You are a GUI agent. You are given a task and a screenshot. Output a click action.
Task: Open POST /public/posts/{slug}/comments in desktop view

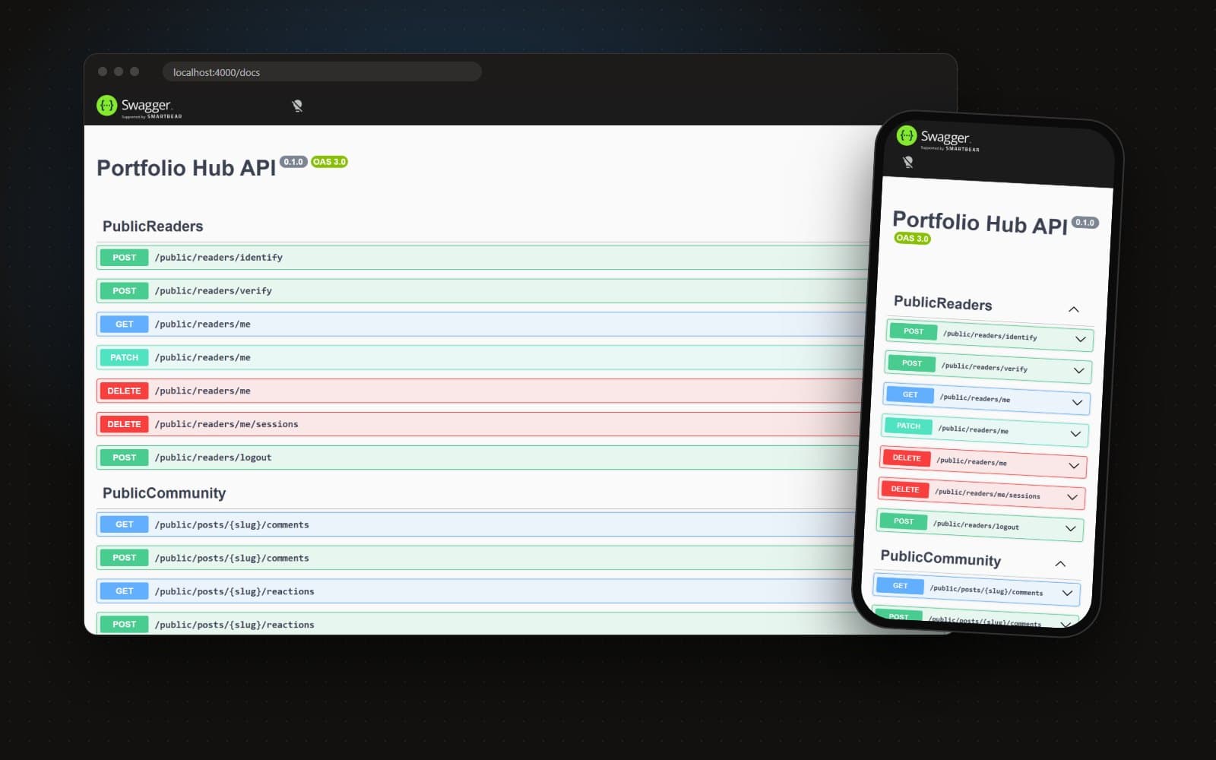click(475, 559)
